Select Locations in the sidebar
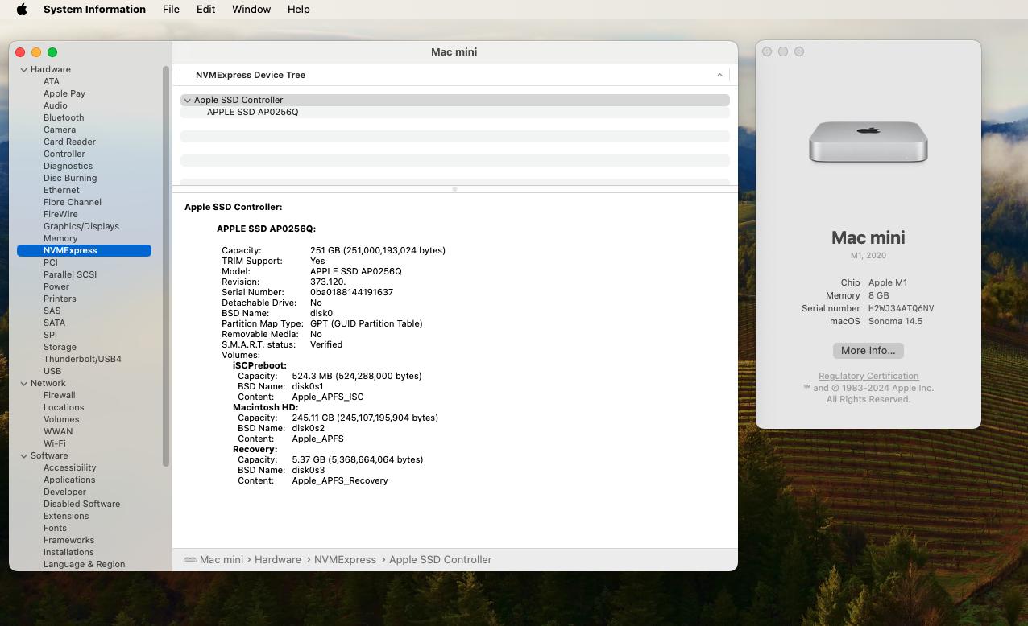This screenshot has width=1028, height=626. click(64, 407)
